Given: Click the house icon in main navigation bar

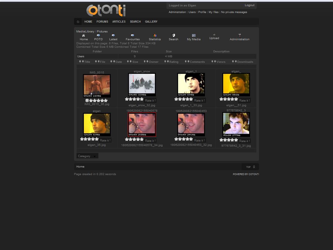Looking at the screenshot, I should 78,22.
